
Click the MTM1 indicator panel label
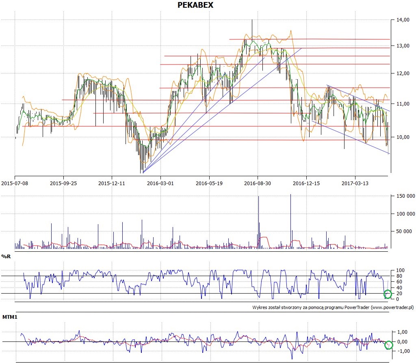[10, 317]
